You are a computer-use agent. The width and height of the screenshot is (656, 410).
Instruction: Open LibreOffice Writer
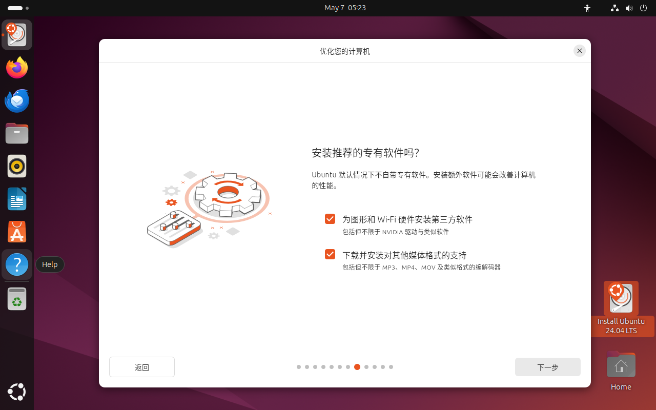coord(17,199)
